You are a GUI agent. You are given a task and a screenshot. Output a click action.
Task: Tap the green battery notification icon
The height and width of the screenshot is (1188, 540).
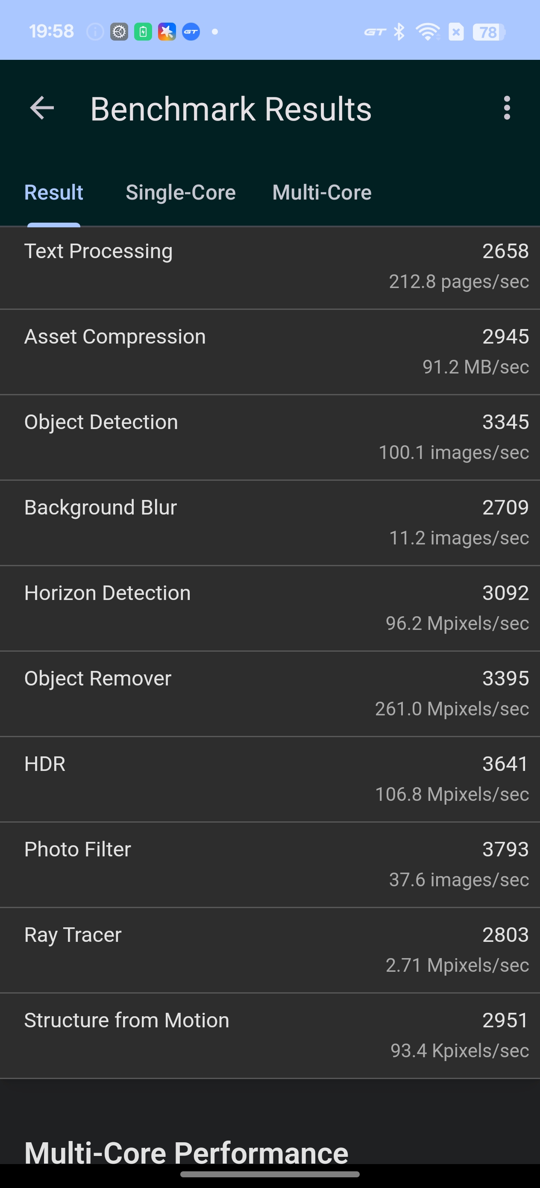click(x=143, y=32)
